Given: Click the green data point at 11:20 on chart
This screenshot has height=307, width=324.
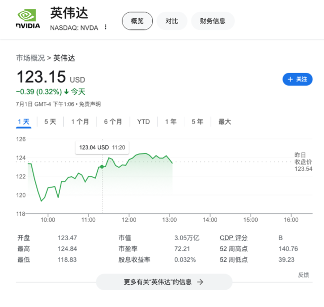Looking at the screenshot, I should click(102, 167).
